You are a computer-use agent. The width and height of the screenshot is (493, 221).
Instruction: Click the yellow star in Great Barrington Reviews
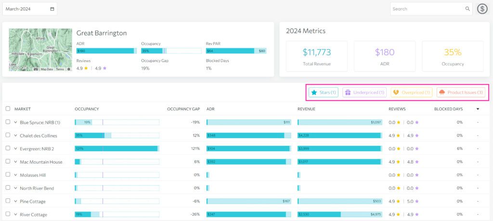tap(86, 68)
